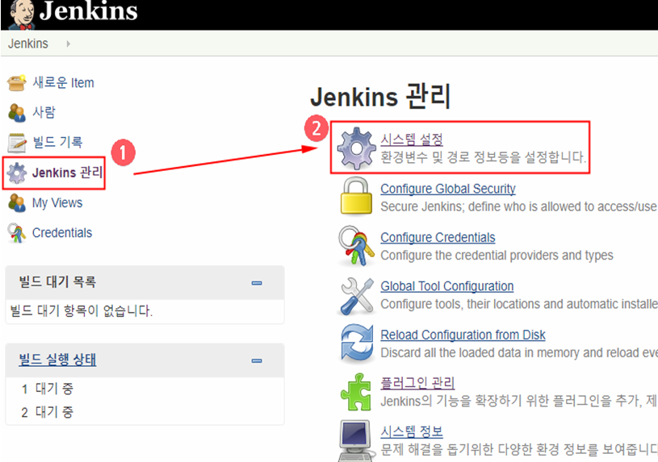658x462 pixels.
Task: Click the 사람 people icon
Action: tap(17, 112)
